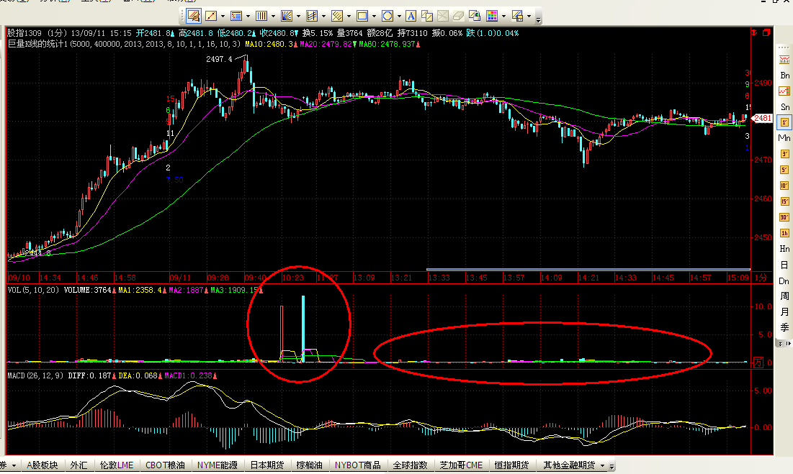
Task: Click the intraday time-share chart sidebar icon
Action: click(784, 91)
